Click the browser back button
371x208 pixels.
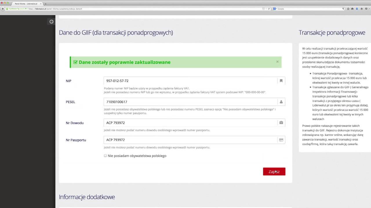click(x=3, y=9)
